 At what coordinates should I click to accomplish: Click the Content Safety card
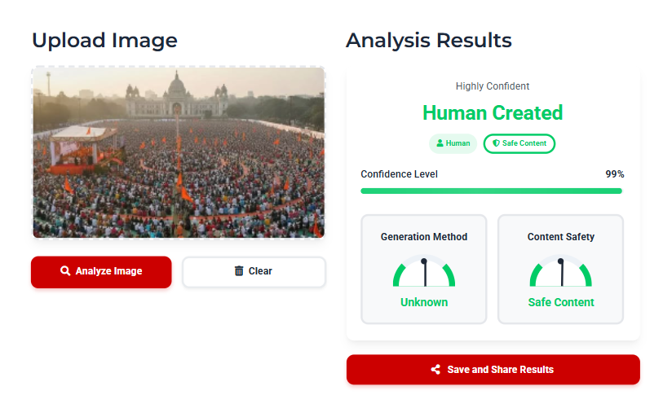point(560,269)
